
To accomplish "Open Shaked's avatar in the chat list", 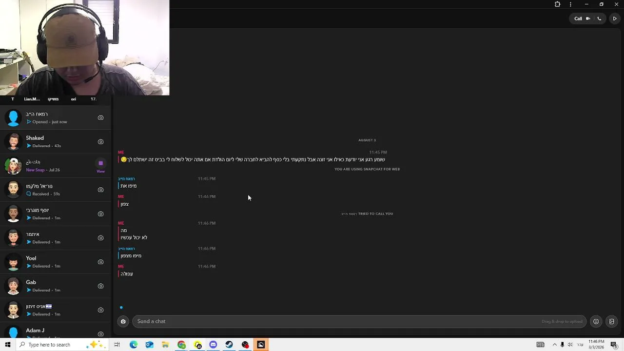I will 13,142.
